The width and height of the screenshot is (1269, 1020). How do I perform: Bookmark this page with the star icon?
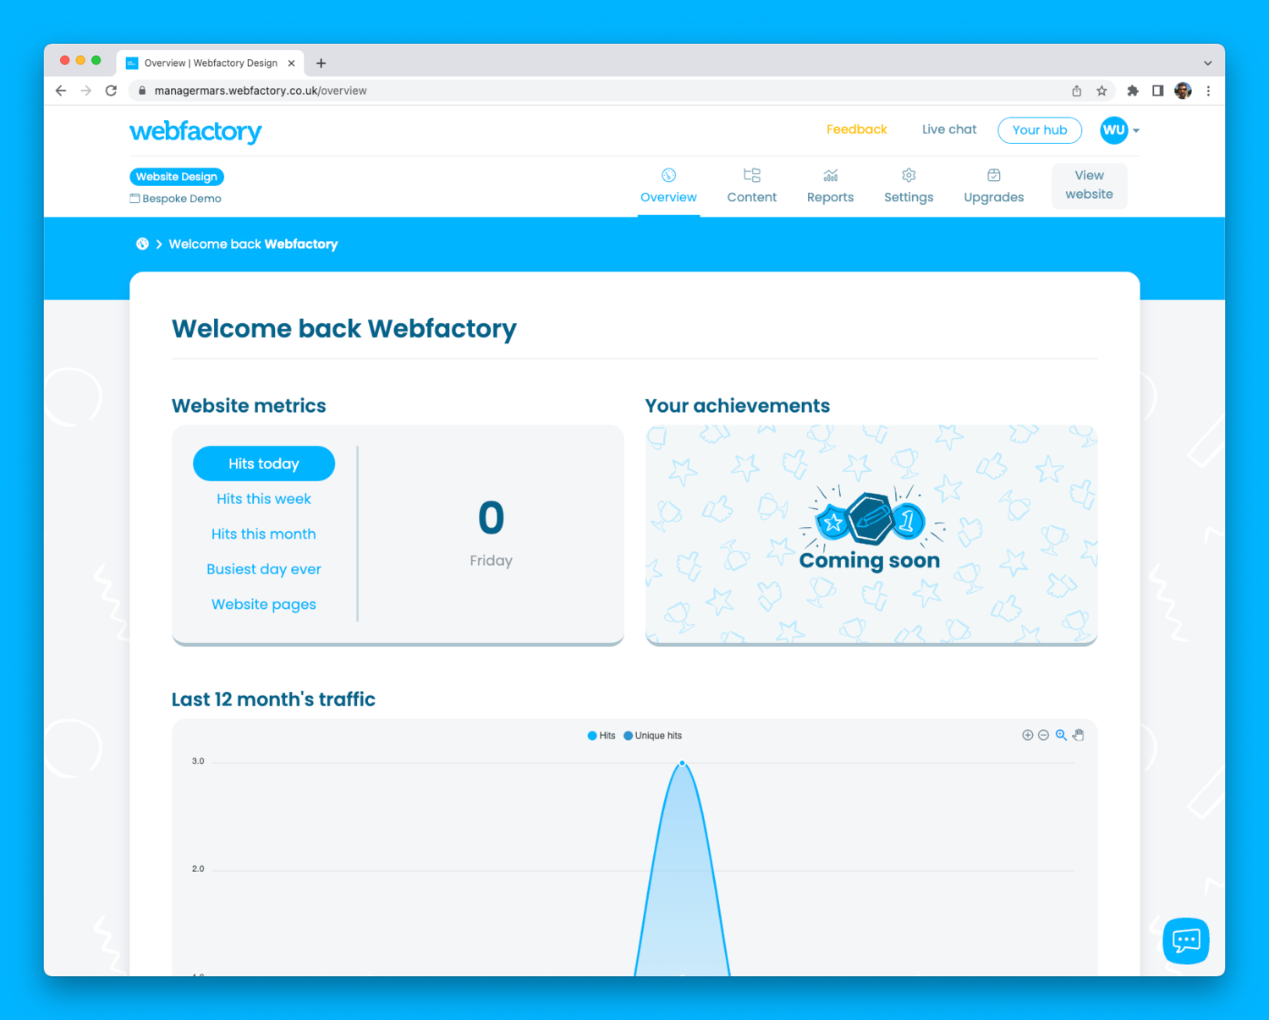[x=1101, y=90]
